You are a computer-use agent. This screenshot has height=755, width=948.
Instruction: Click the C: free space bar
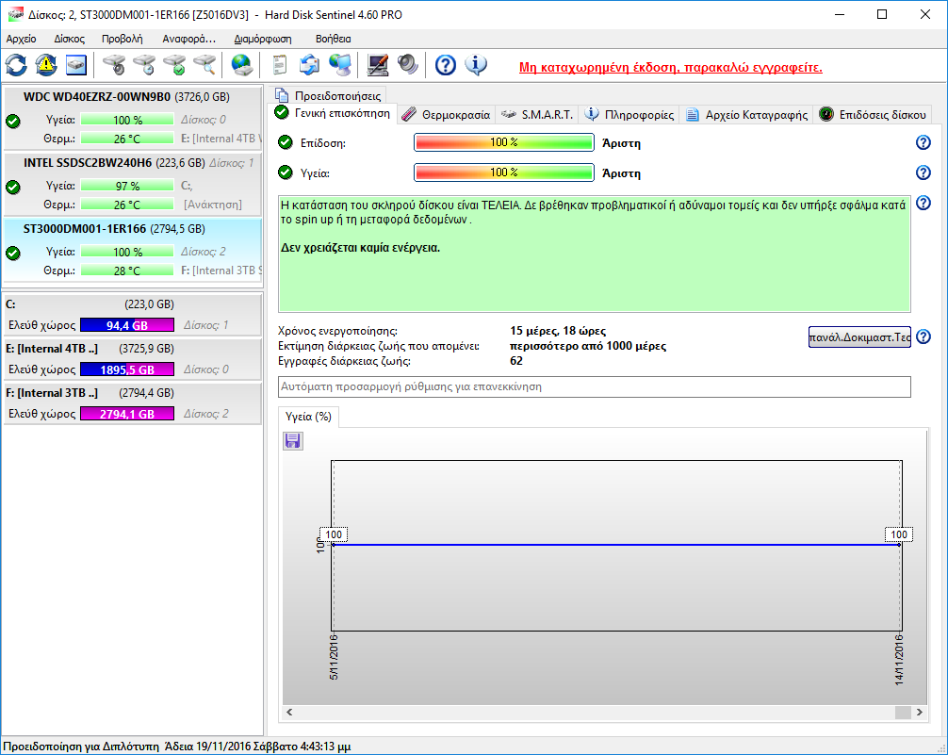[127, 325]
